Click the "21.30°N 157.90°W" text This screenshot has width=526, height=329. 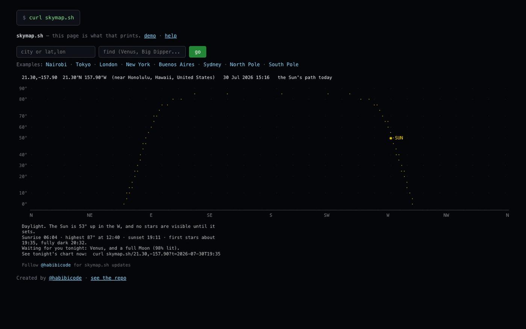click(85, 77)
